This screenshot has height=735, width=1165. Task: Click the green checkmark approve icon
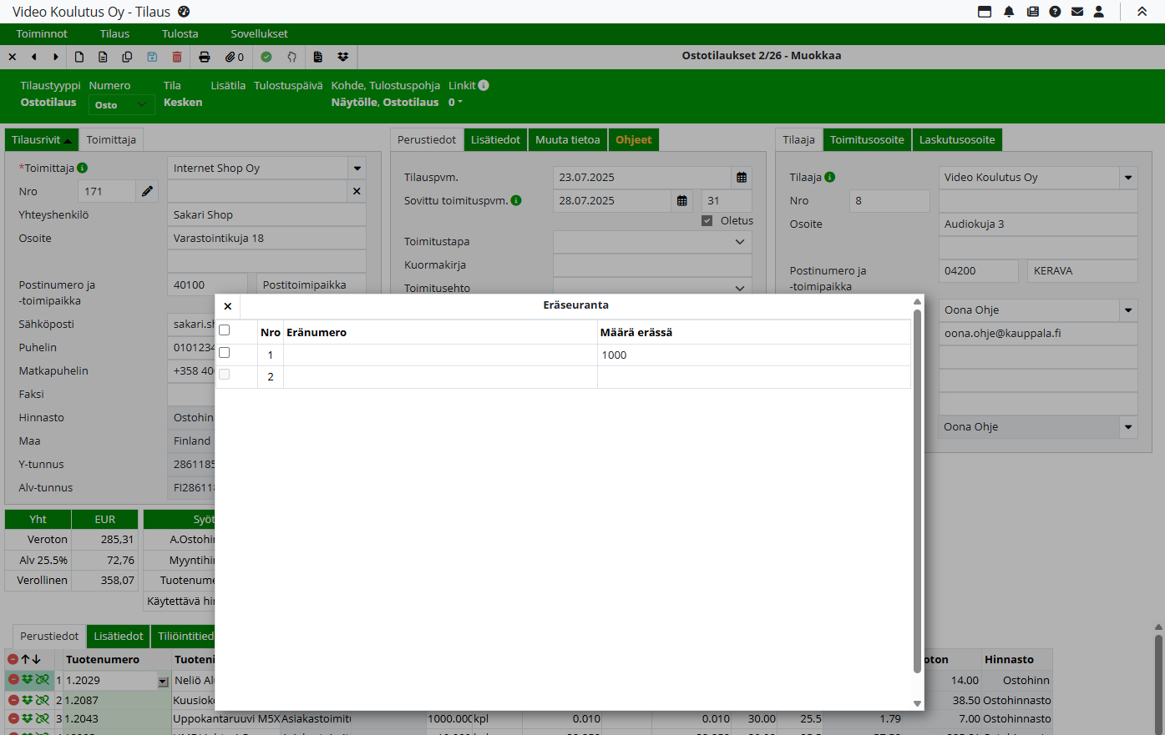266,57
